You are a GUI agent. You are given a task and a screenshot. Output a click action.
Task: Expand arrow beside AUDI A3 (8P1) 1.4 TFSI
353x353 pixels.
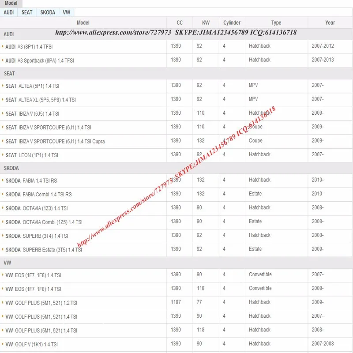[x=3, y=46]
